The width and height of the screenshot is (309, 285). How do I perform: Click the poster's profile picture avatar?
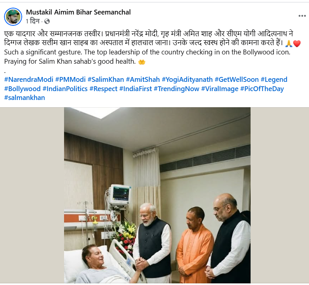point(13,17)
